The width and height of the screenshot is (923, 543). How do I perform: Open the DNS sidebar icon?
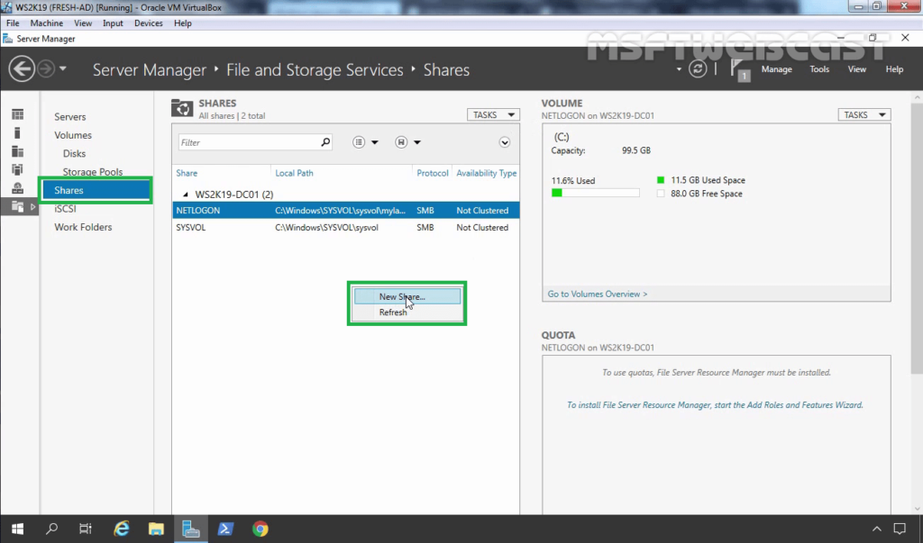coord(18,188)
